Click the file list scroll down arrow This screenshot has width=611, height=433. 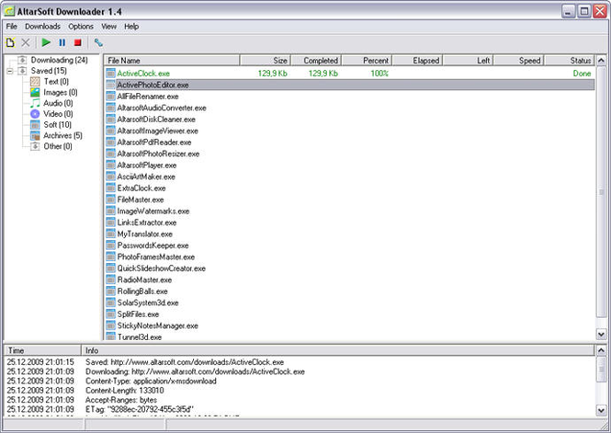[x=601, y=334]
